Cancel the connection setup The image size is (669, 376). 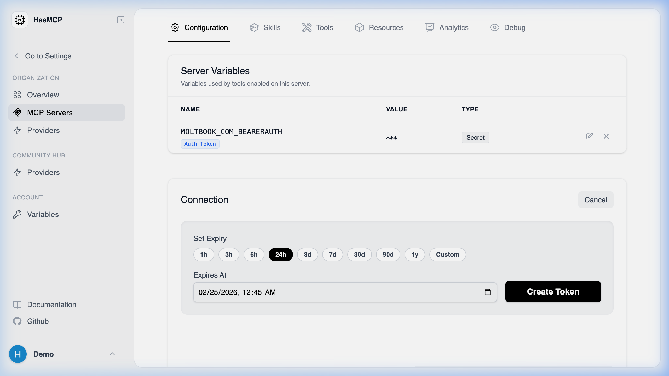tap(596, 200)
